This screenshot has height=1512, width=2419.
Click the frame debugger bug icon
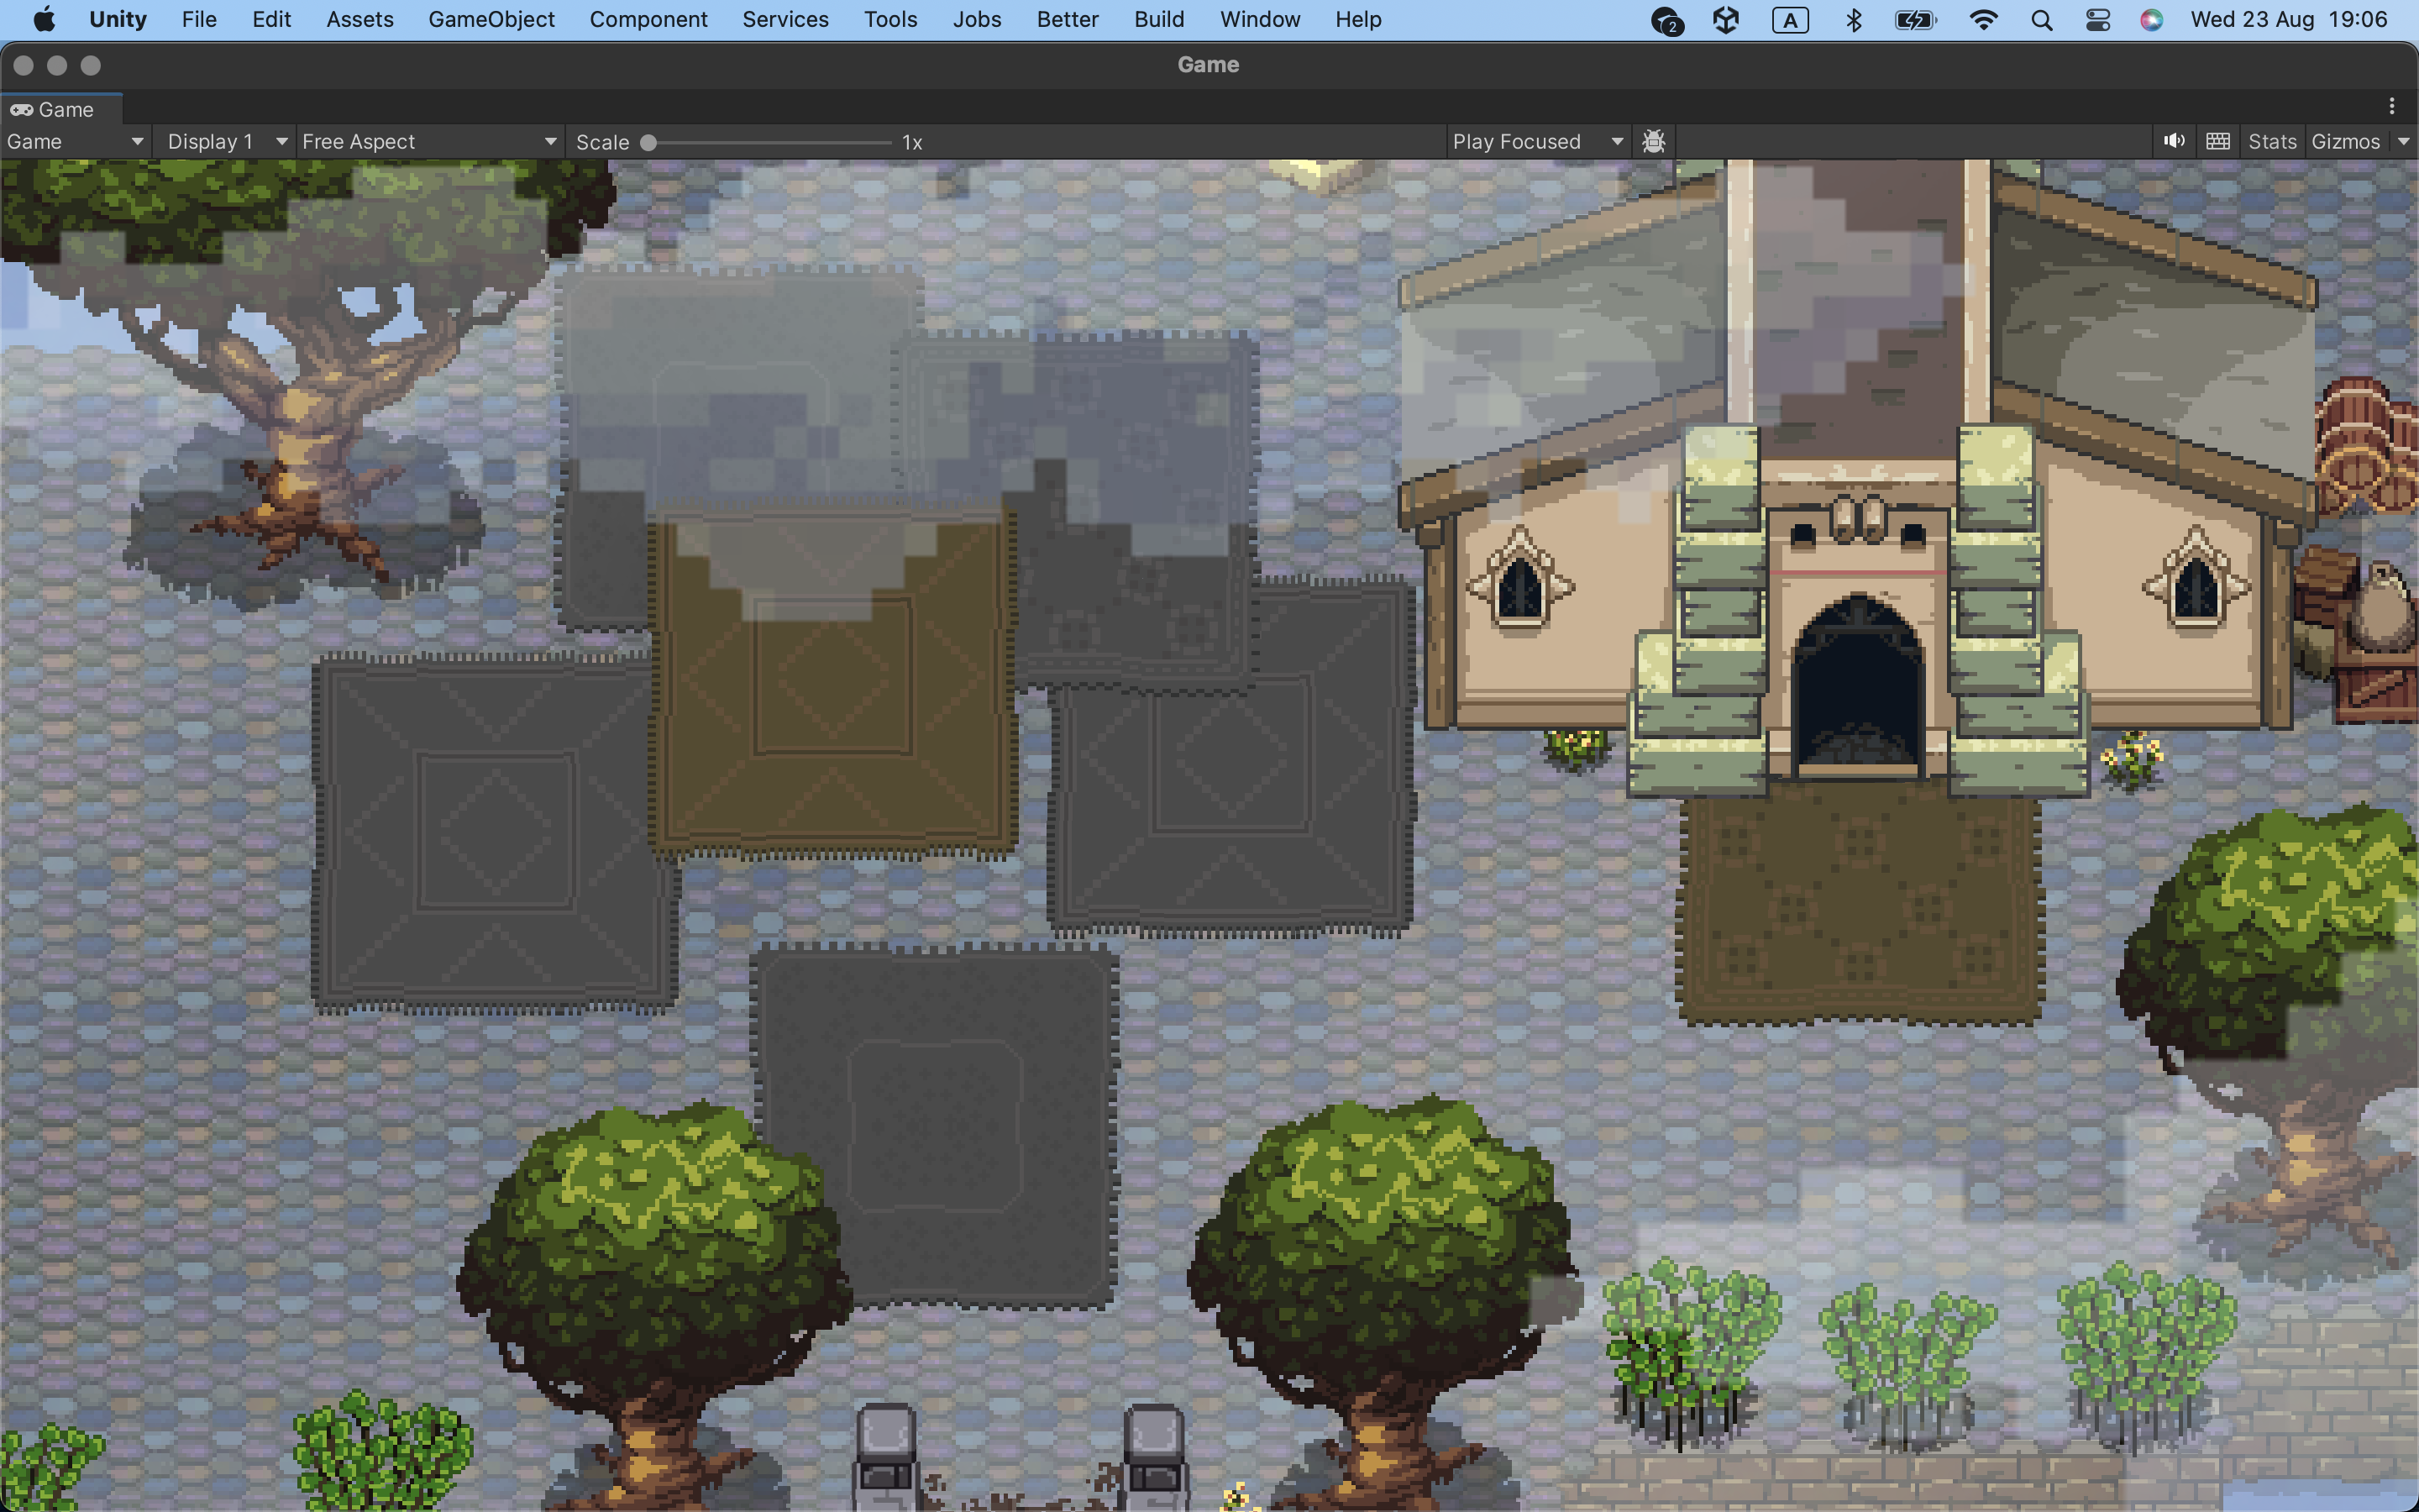coord(1653,141)
